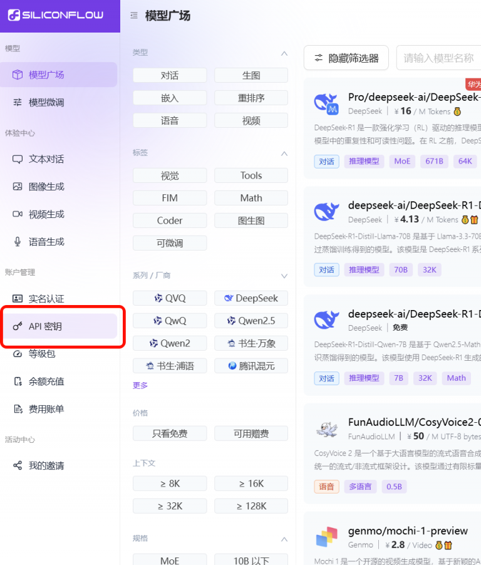The image size is (481, 565).
Task: Filter by 书生·浦语 series
Action: (x=170, y=366)
